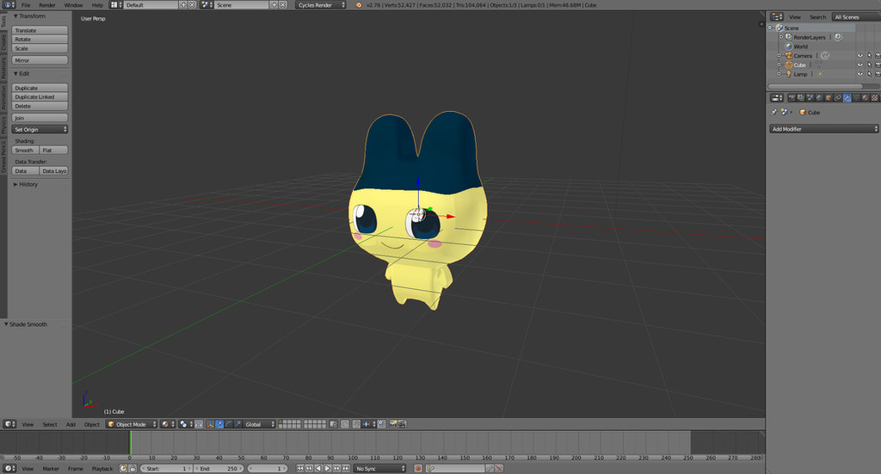Open the No Sync playback dropdown
The height and width of the screenshot is (474, 881).
coord(379,468)
